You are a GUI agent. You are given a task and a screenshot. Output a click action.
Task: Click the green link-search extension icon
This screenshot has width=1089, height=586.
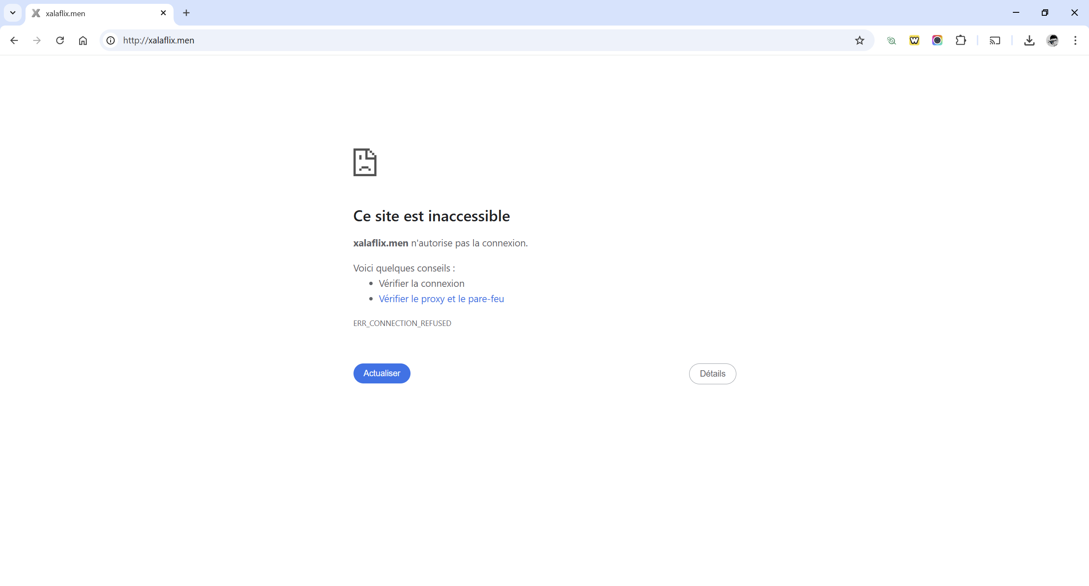(892, 40)
